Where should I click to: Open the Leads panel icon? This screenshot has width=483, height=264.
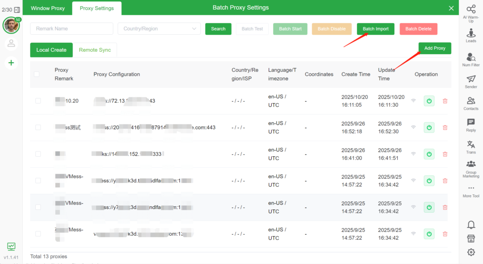(x=471, y=33)
